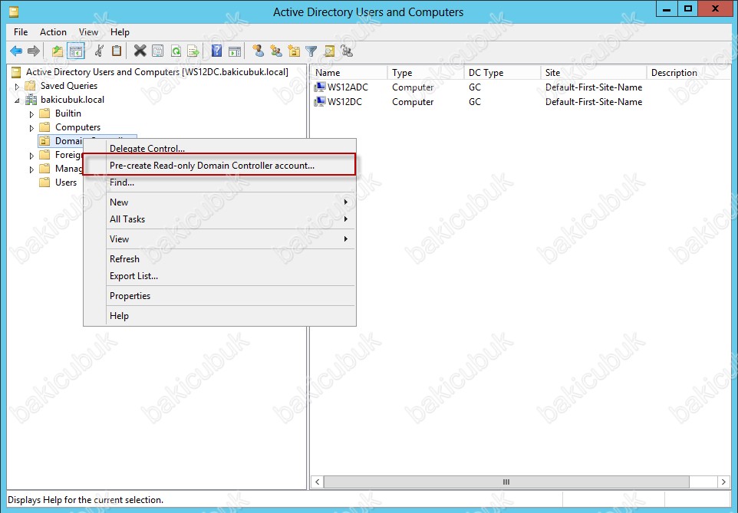Click the Add to group toolbar icon

347,51
